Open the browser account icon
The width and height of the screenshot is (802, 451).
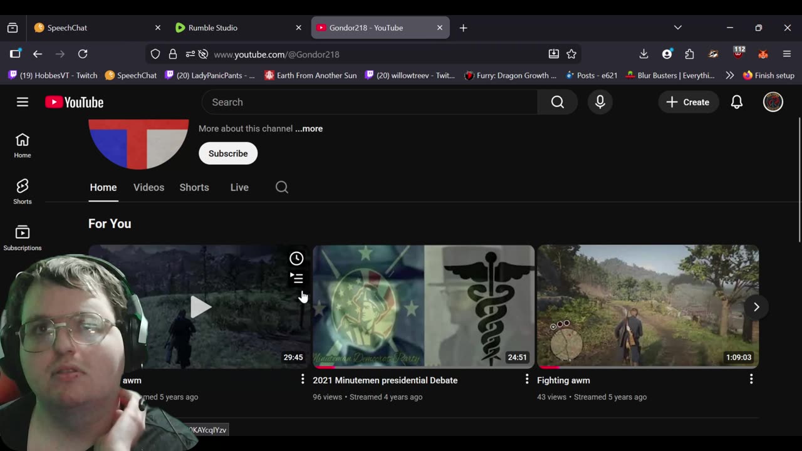coord(667,54)
